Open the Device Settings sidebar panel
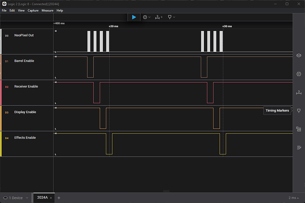Viewport: 305px width, 203px height. (298, 55)
